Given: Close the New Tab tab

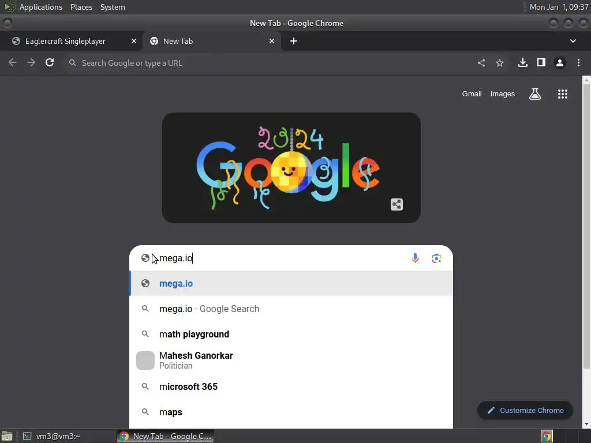Looking at the screenshot, I should 272,41.
